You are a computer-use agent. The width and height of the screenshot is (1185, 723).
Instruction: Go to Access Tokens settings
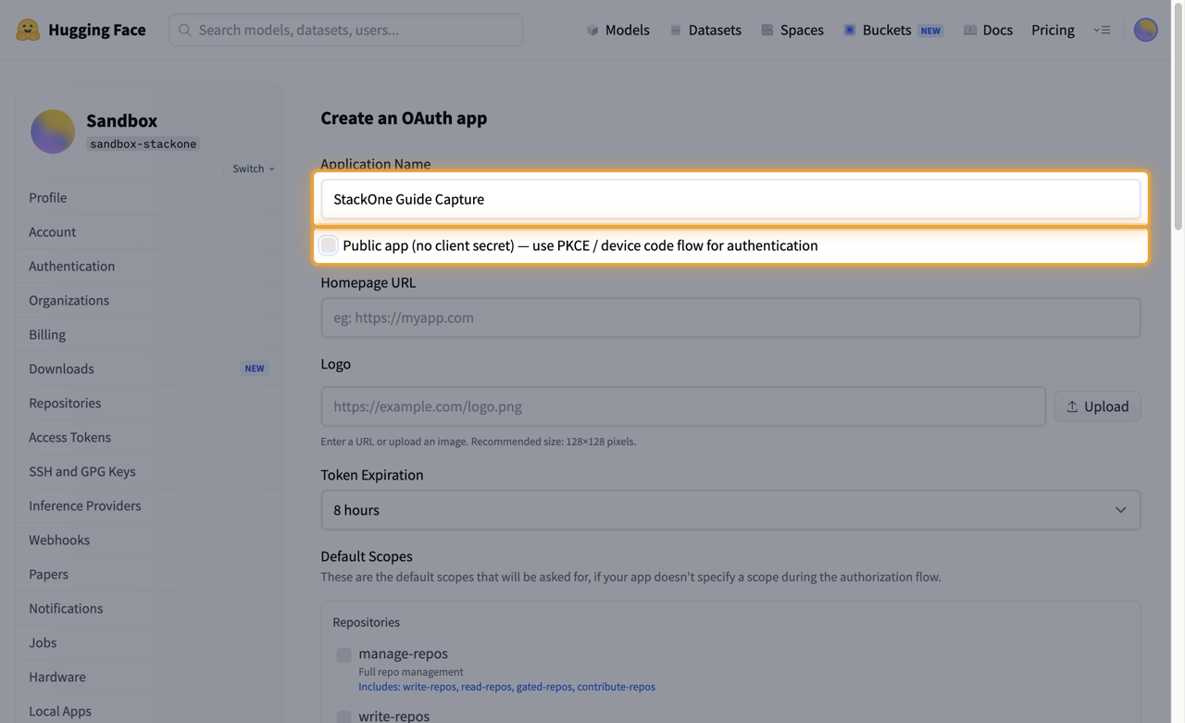149,437
